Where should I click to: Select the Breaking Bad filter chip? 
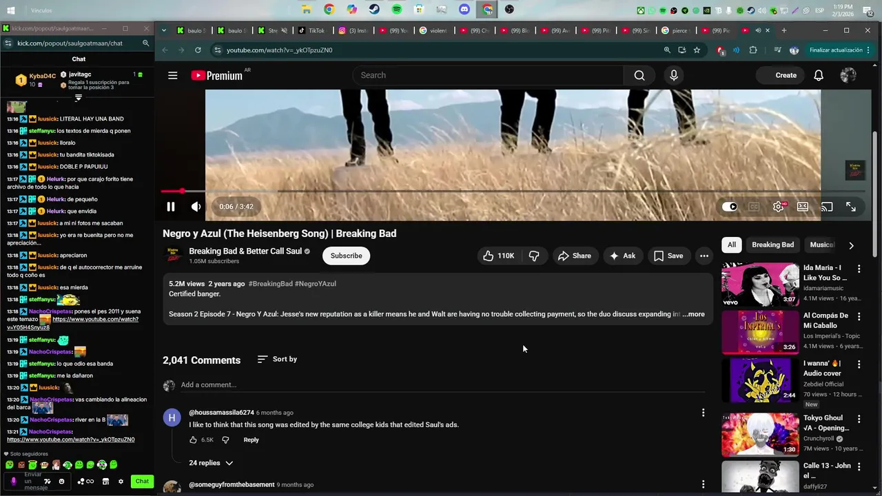(x=772, y=245)
